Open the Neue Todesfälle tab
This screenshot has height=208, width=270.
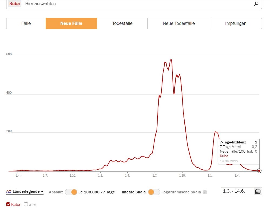click(x=179, y=24)
